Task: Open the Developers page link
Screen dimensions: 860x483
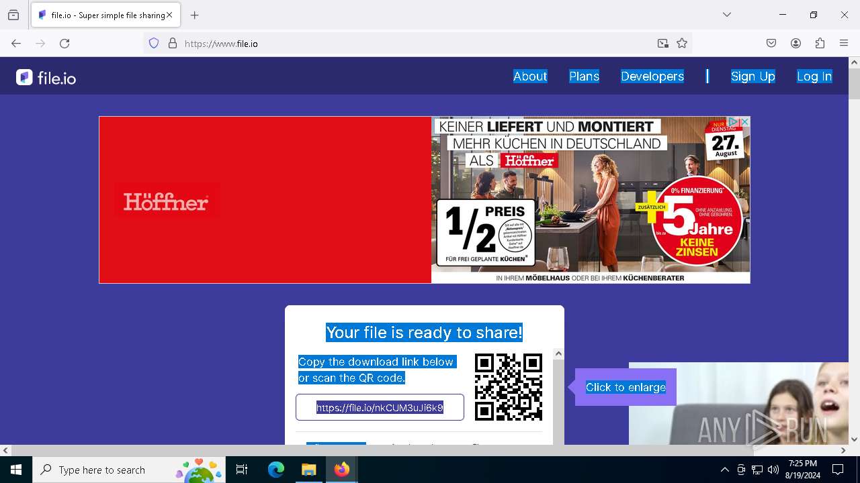Action: 652,76
